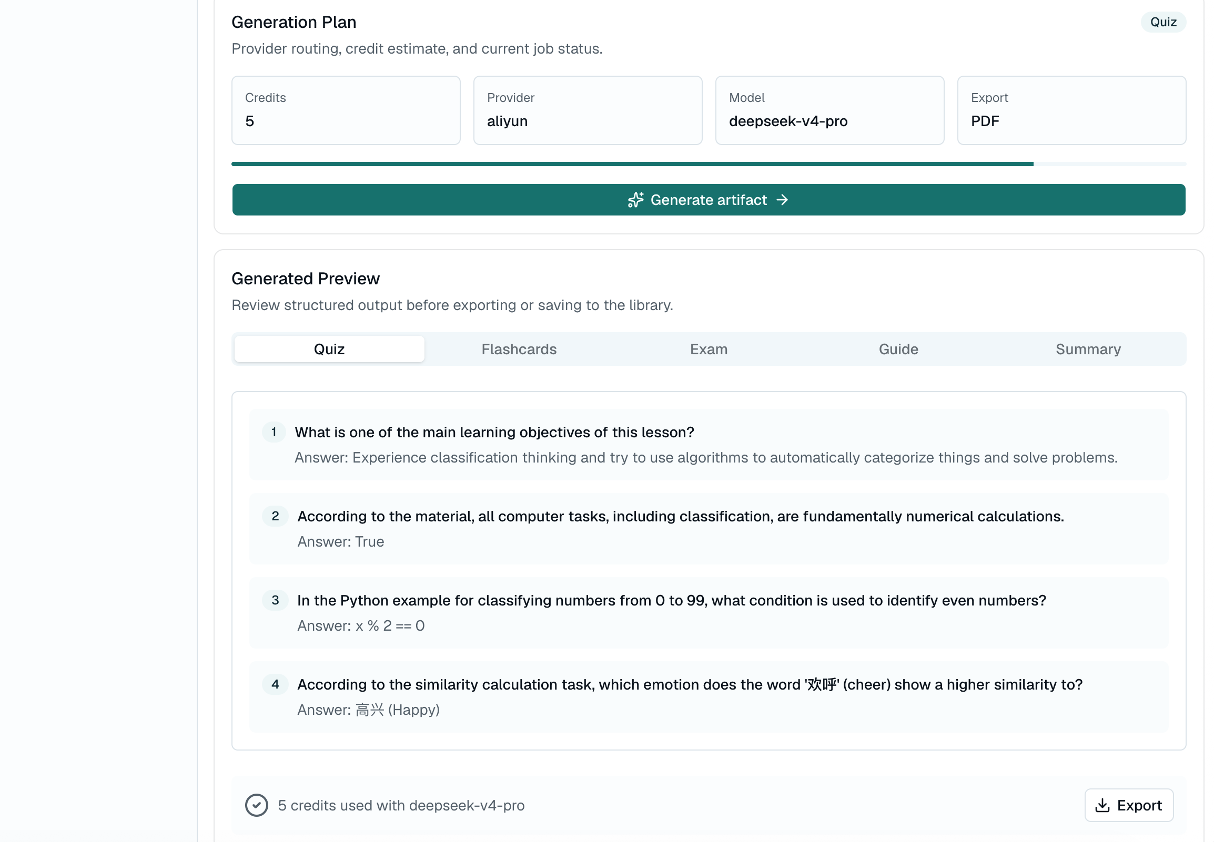
Task: Switch to the Quiz tab
Action: pos(329,348)
